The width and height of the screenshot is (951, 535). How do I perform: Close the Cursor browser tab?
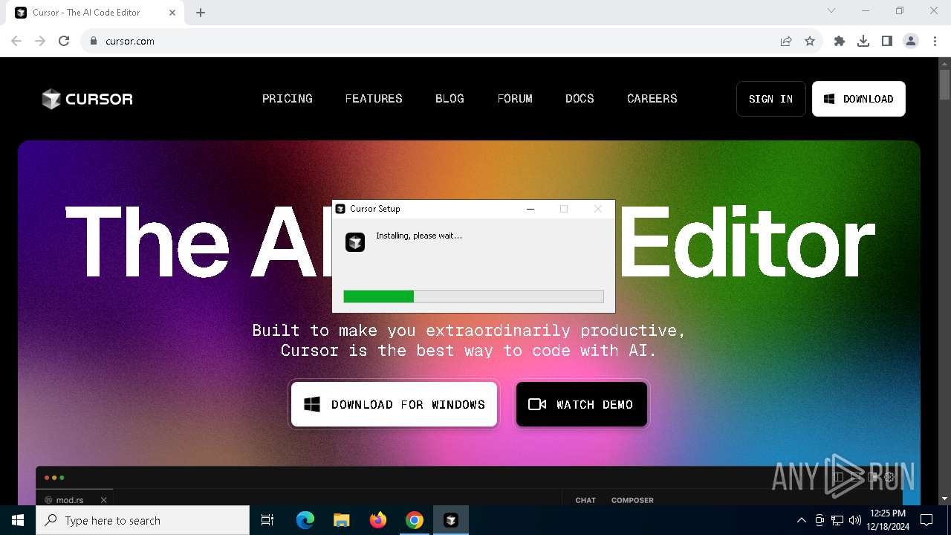pos(172,13)
